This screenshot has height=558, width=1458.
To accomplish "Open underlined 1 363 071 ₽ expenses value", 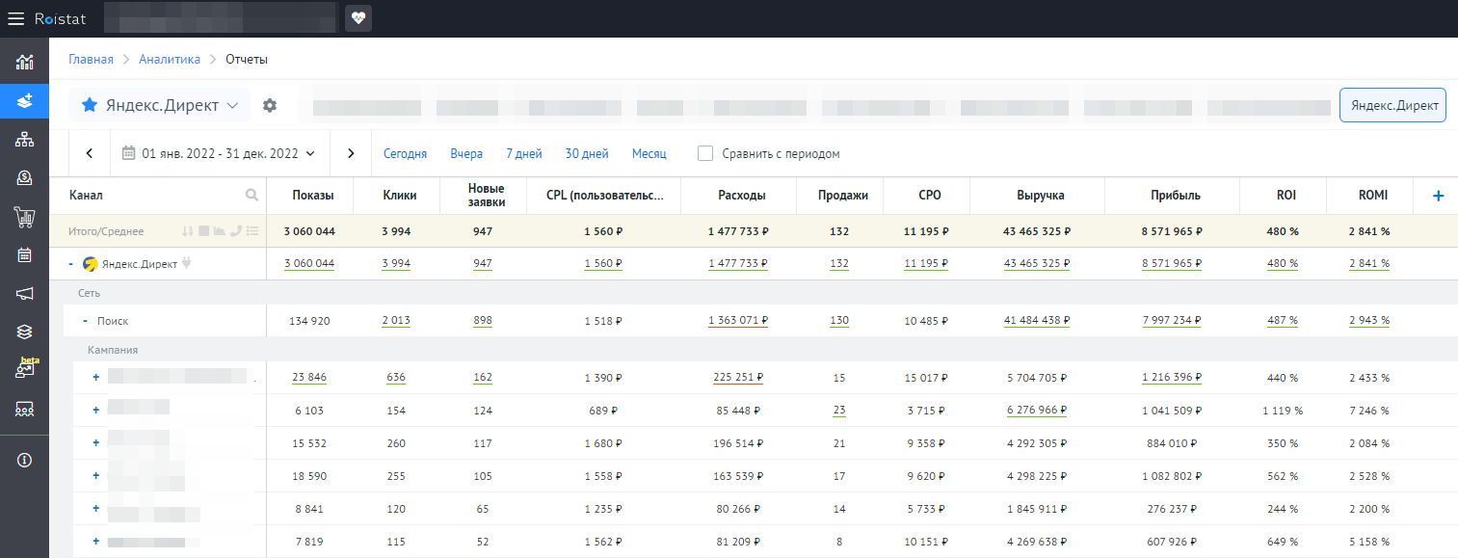I will (738, 321).
